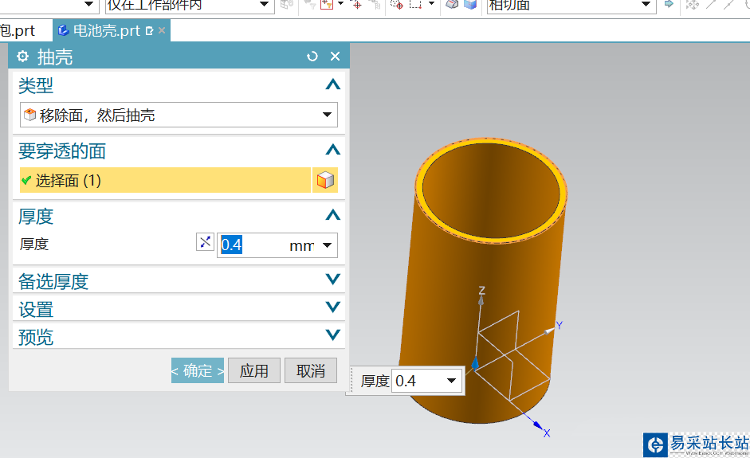Image resolution: width=750 pixels, height=458 pixels.
Task: Open the on-screen 厚度 box dropdown arrow
Action: click(x=451, y=381)
